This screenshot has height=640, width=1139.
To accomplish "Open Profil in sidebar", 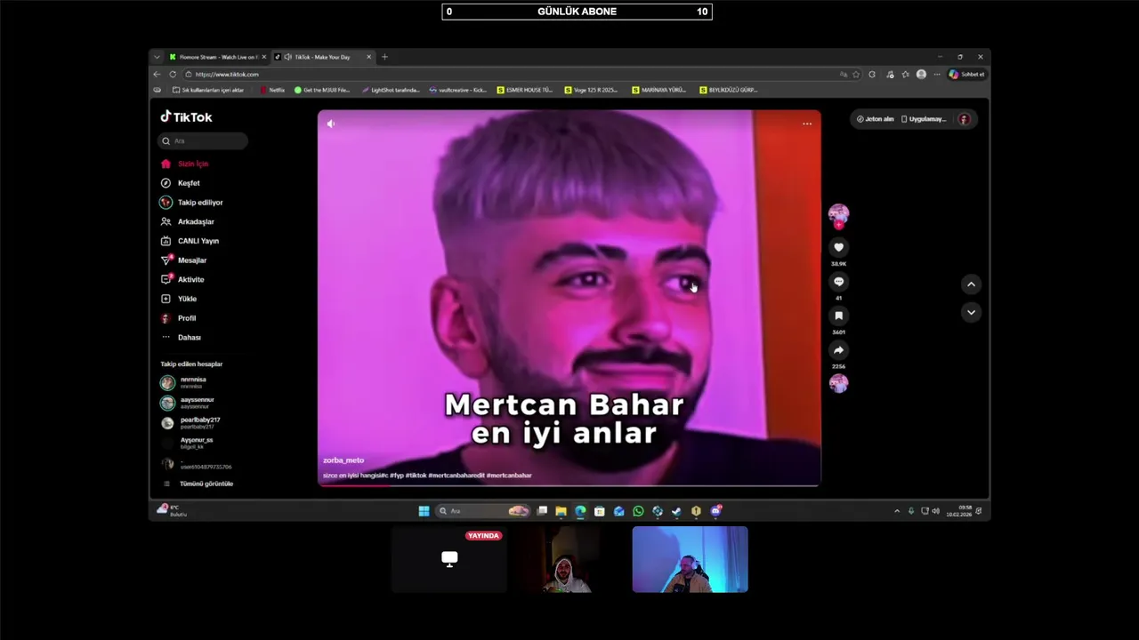I will [179, 318].
